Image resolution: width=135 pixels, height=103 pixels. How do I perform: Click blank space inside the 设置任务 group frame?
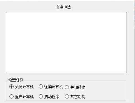(x=105, y=91)
